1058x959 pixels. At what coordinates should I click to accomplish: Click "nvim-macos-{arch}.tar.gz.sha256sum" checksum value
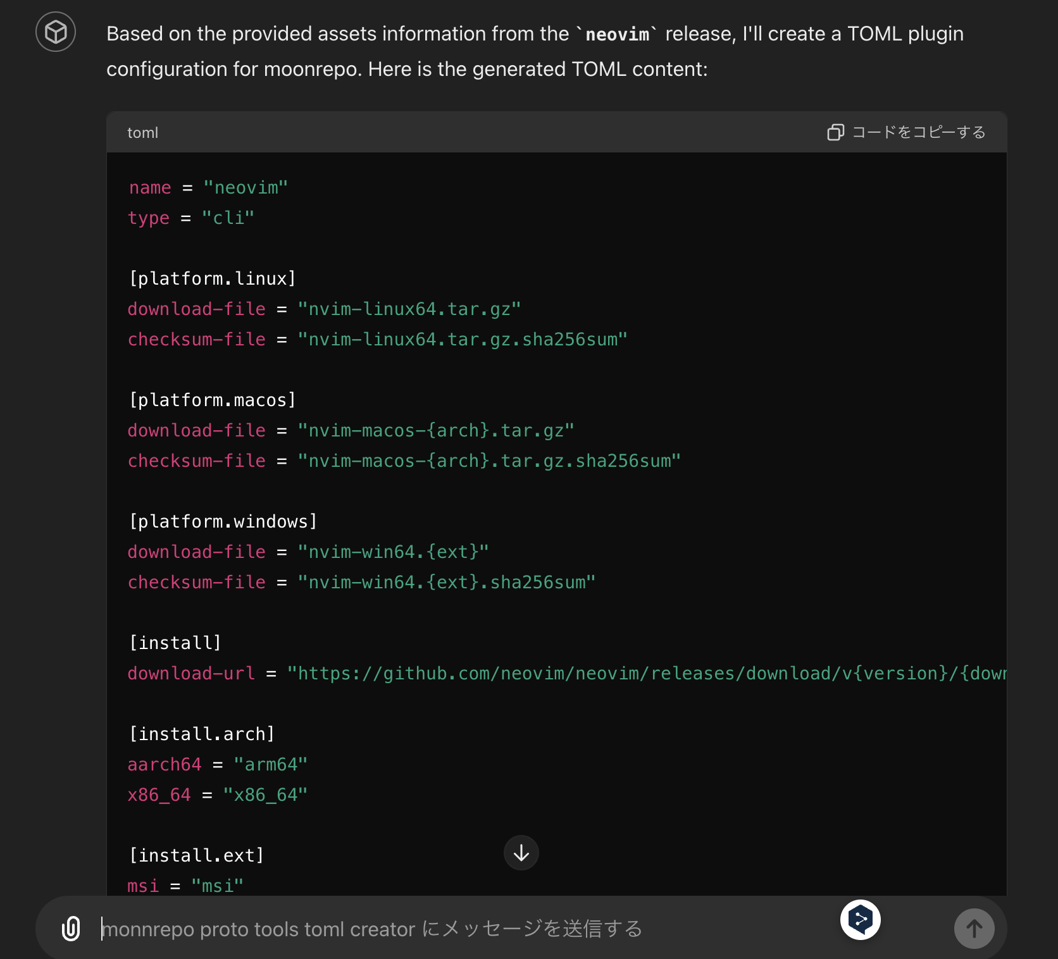coord(489,461)
